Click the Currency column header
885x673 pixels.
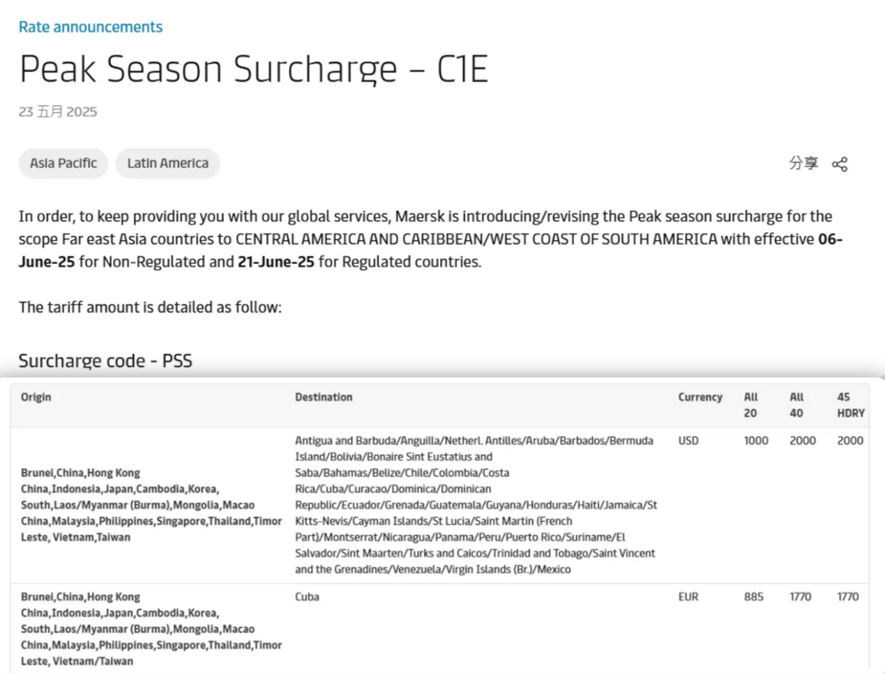point(700,397)
